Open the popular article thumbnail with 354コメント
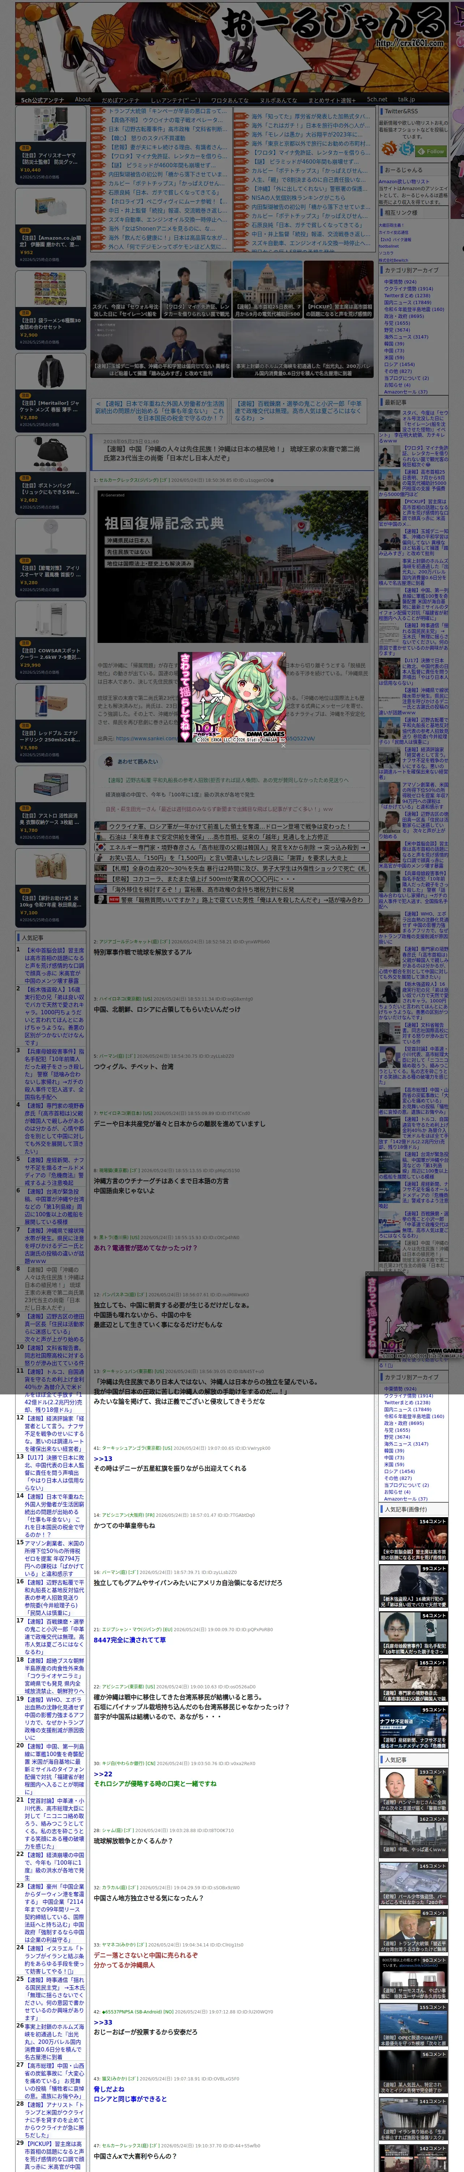 [x=413, y=1540]
